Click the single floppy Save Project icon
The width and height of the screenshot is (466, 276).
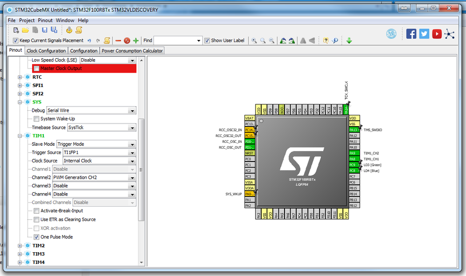(45, 30)
